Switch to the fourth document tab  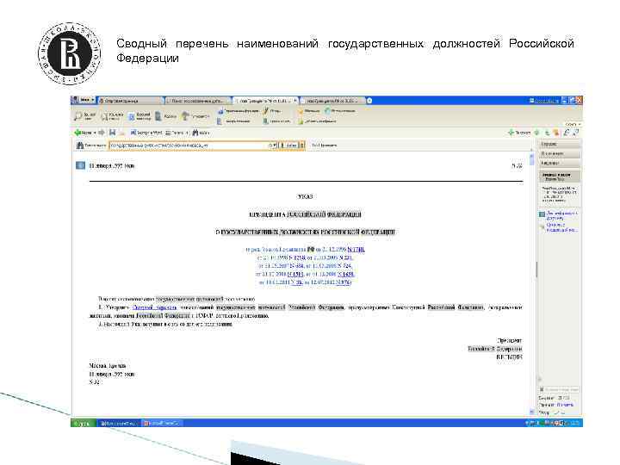tap(332, 101)
